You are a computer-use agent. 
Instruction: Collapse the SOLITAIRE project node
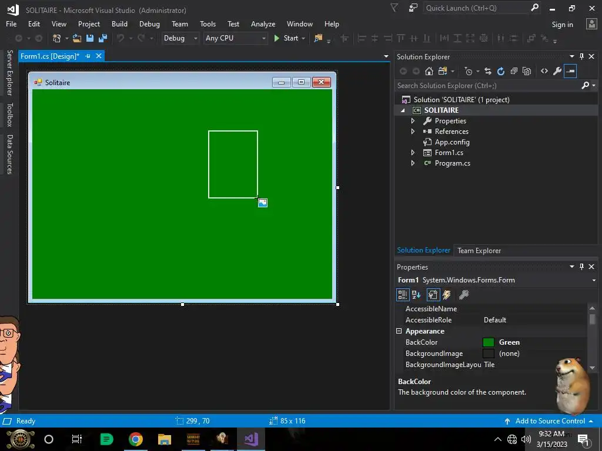(x=403, y=110)
